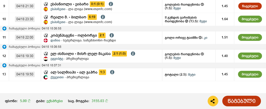Image resolution: width=266 pixels, height=109 pixels.
Task: Expand added position above row 13
Action: pyautogui.click(x=4, y=65)
